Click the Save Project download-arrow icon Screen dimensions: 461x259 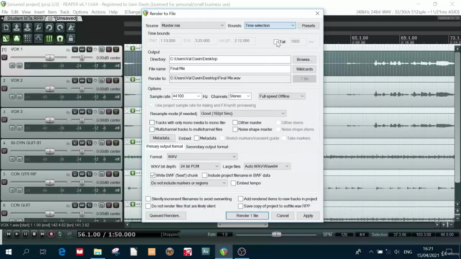click(x=27, y=27)
